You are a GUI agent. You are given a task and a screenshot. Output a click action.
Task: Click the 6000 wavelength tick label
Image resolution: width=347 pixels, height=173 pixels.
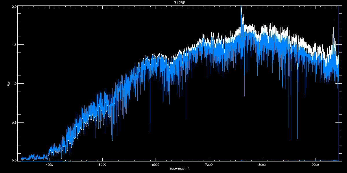pyautogui.click(x=156, y=165)
